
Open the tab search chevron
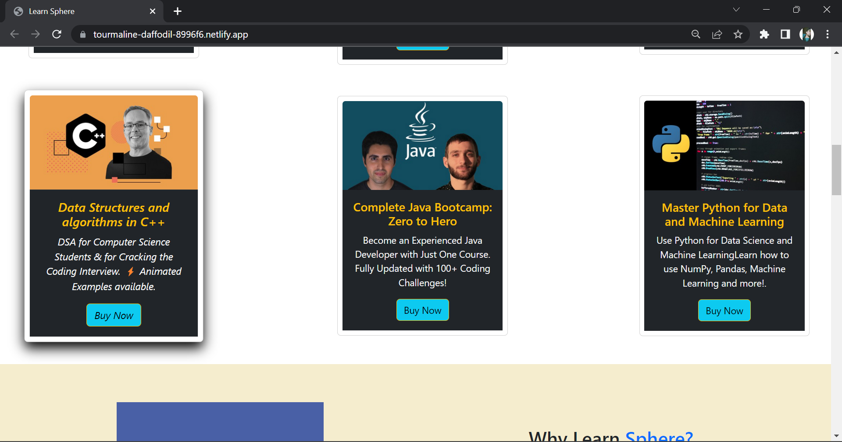coord(737,9)
